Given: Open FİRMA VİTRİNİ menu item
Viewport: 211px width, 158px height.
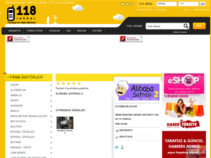Looking at the screenshot, I should point(35,31).
